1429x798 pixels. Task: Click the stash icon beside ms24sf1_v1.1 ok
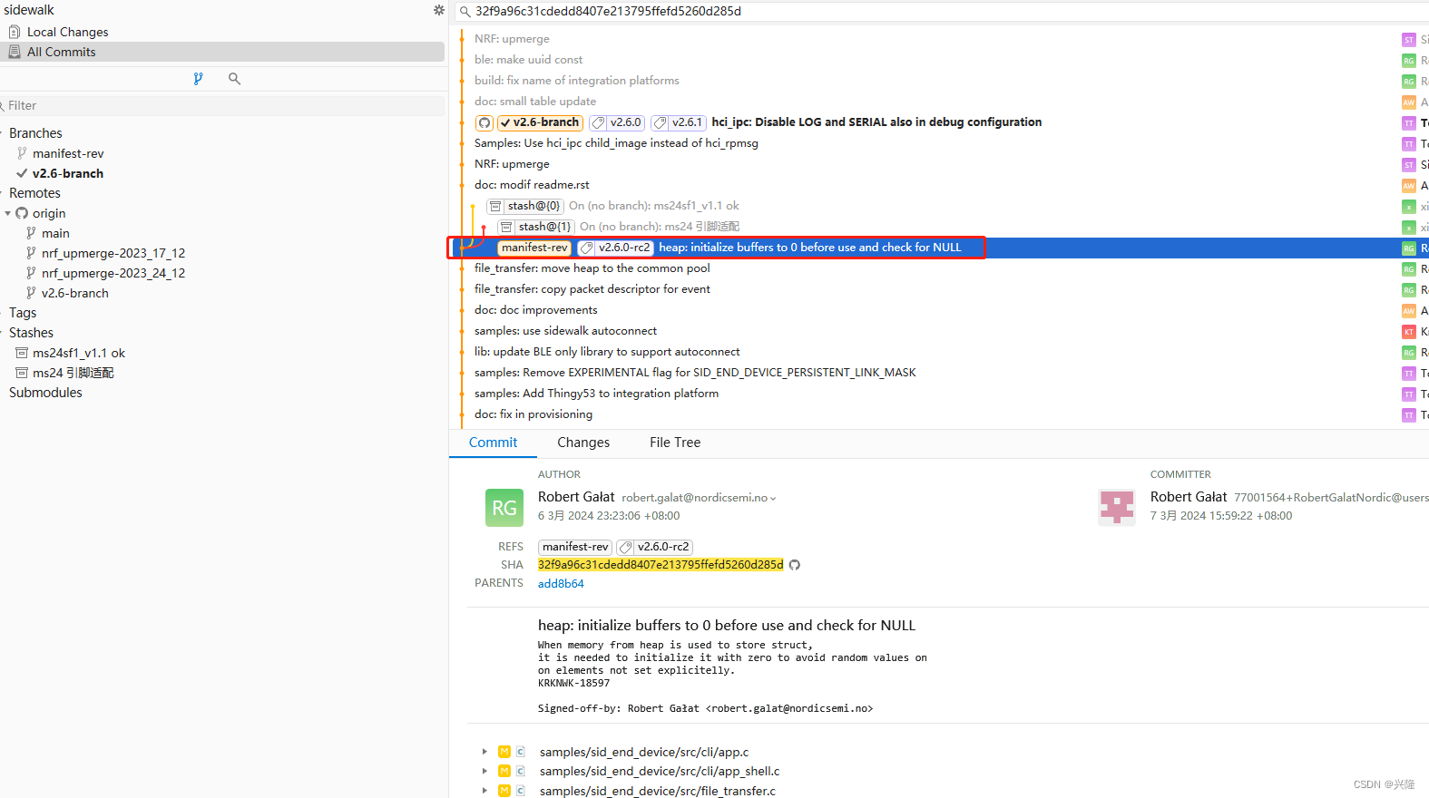(x=22, y=353)
